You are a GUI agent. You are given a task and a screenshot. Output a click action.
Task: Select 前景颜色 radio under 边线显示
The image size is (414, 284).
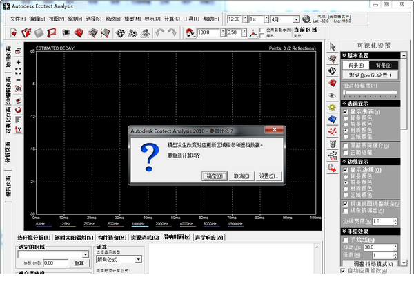point(346,182)
